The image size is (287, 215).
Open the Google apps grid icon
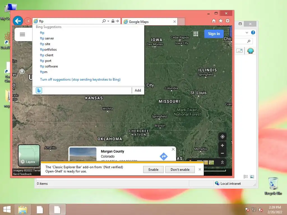196,34
